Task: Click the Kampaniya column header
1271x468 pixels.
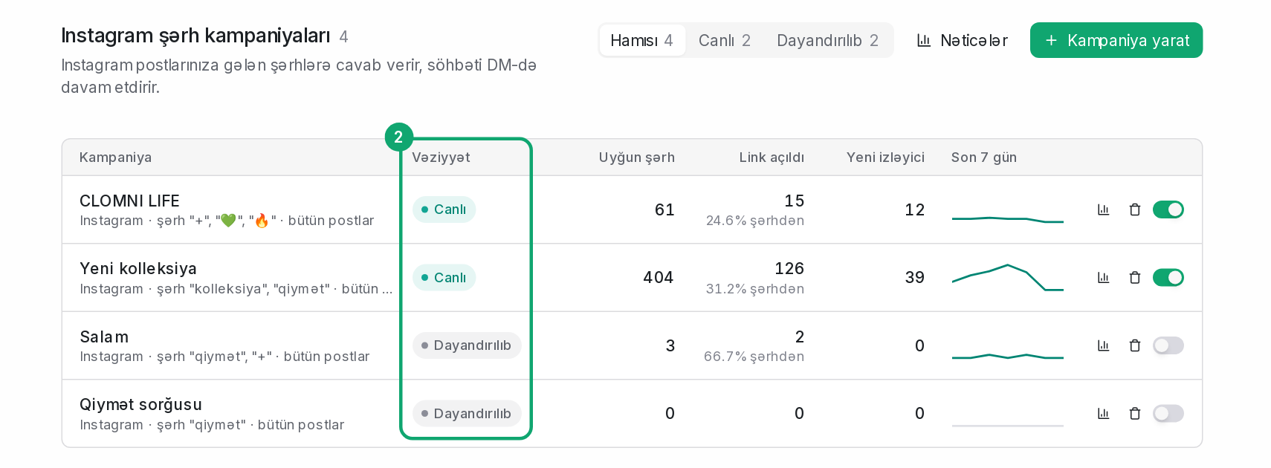Action: click(x=115, y=157)
